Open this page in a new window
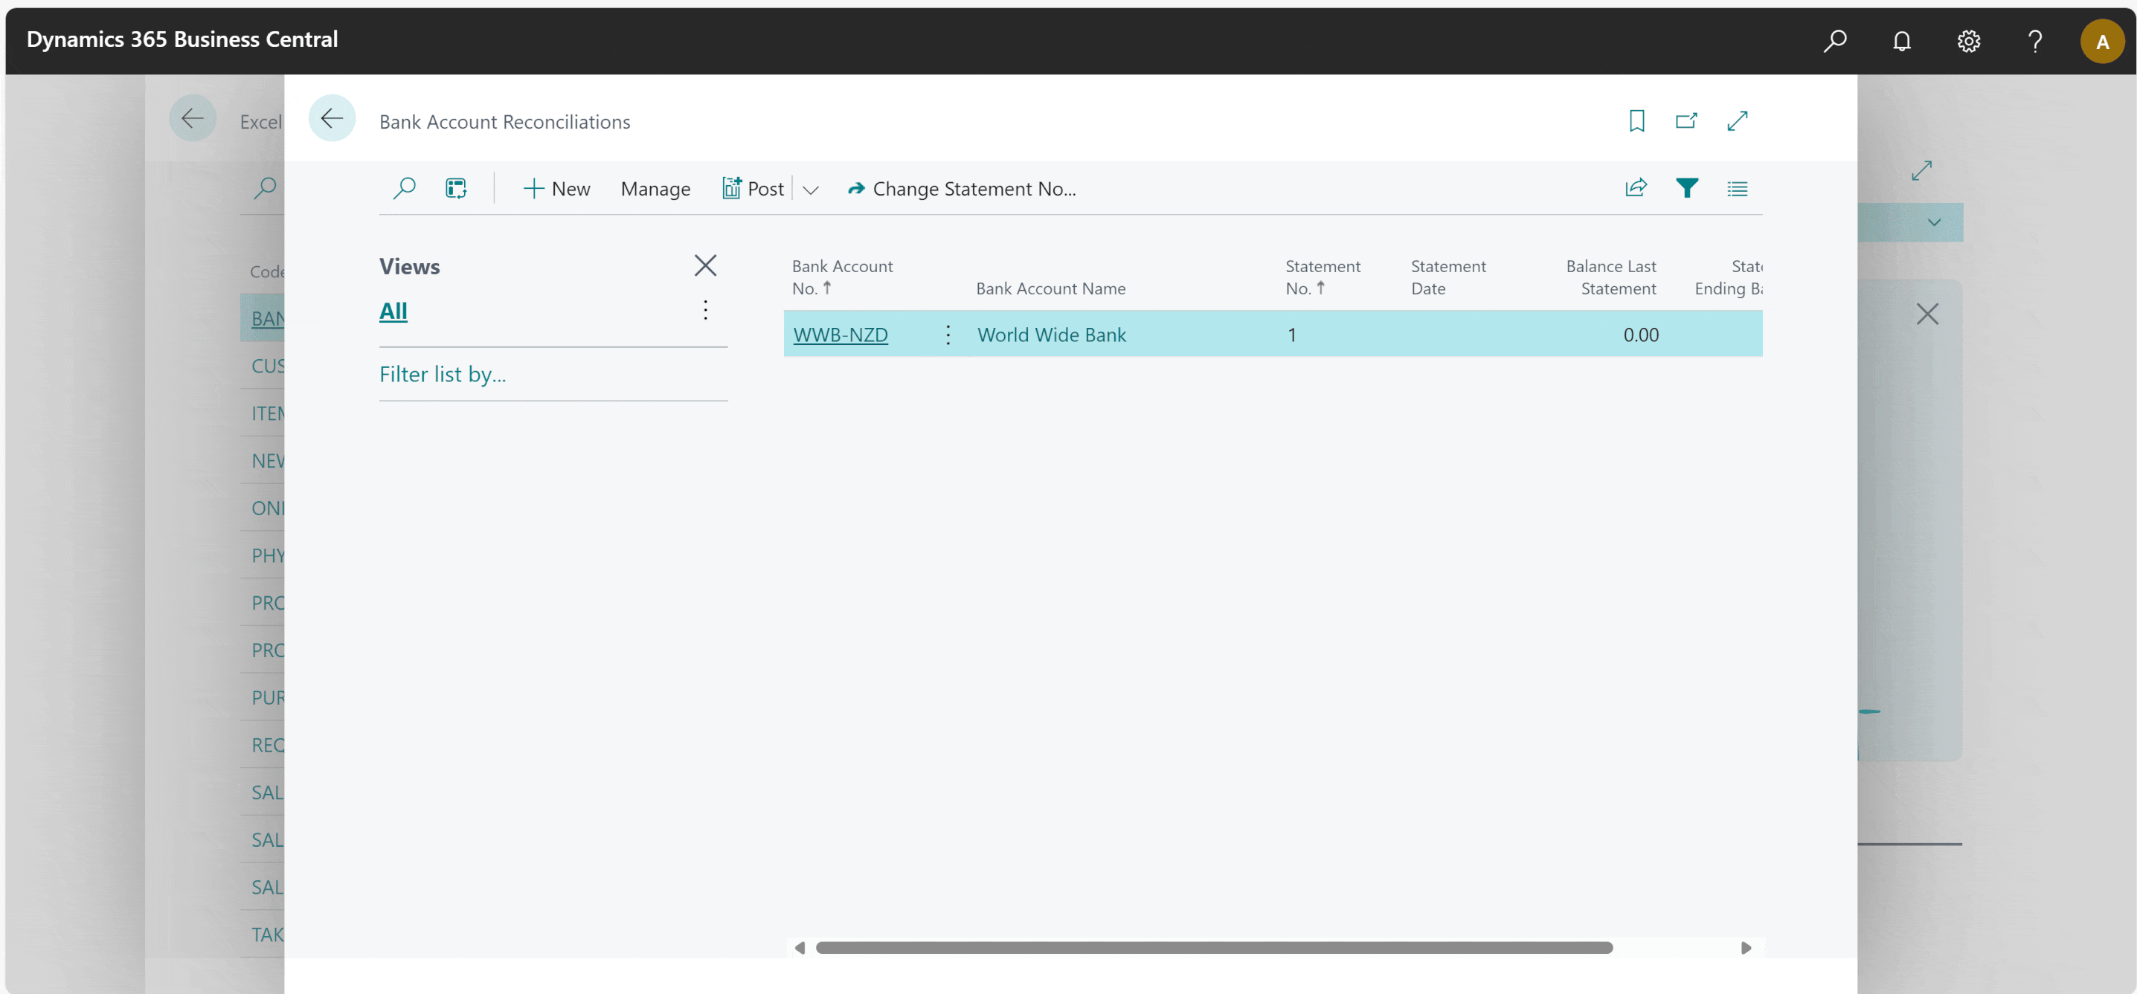2137x994 pixels. coord(1686,121)
